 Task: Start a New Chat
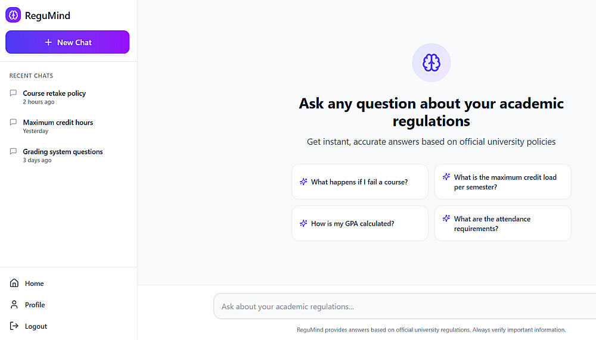(67, 42)
